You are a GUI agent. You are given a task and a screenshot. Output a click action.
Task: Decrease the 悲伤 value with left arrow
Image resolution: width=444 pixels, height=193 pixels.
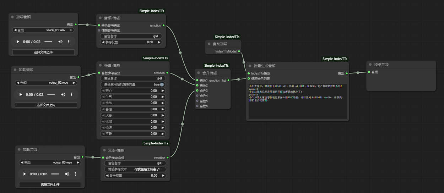click(x=103, y=103)
